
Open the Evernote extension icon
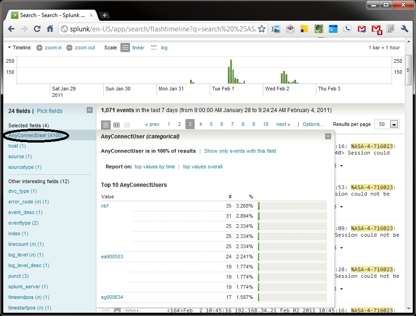pyautogui.click(x=318, y=29)
